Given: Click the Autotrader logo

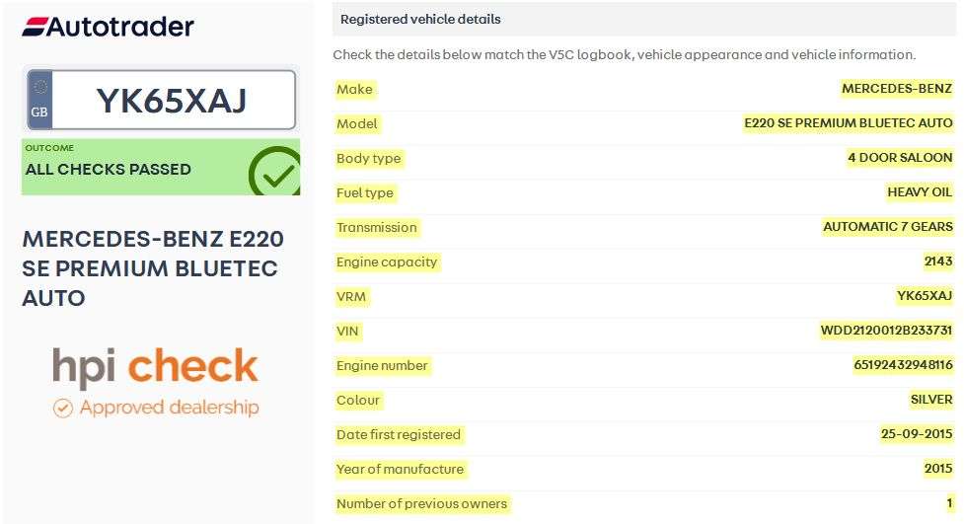Looking at the screenshot, I should pos(109,27).
